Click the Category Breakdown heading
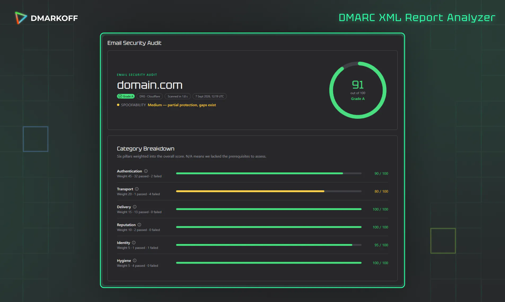The width and height of the screenshot is (505, 302). 146,149
